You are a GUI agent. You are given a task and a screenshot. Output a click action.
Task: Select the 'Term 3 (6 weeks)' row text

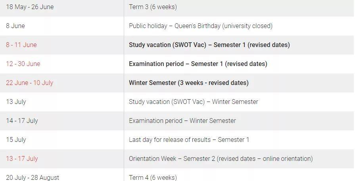(153, 7)
